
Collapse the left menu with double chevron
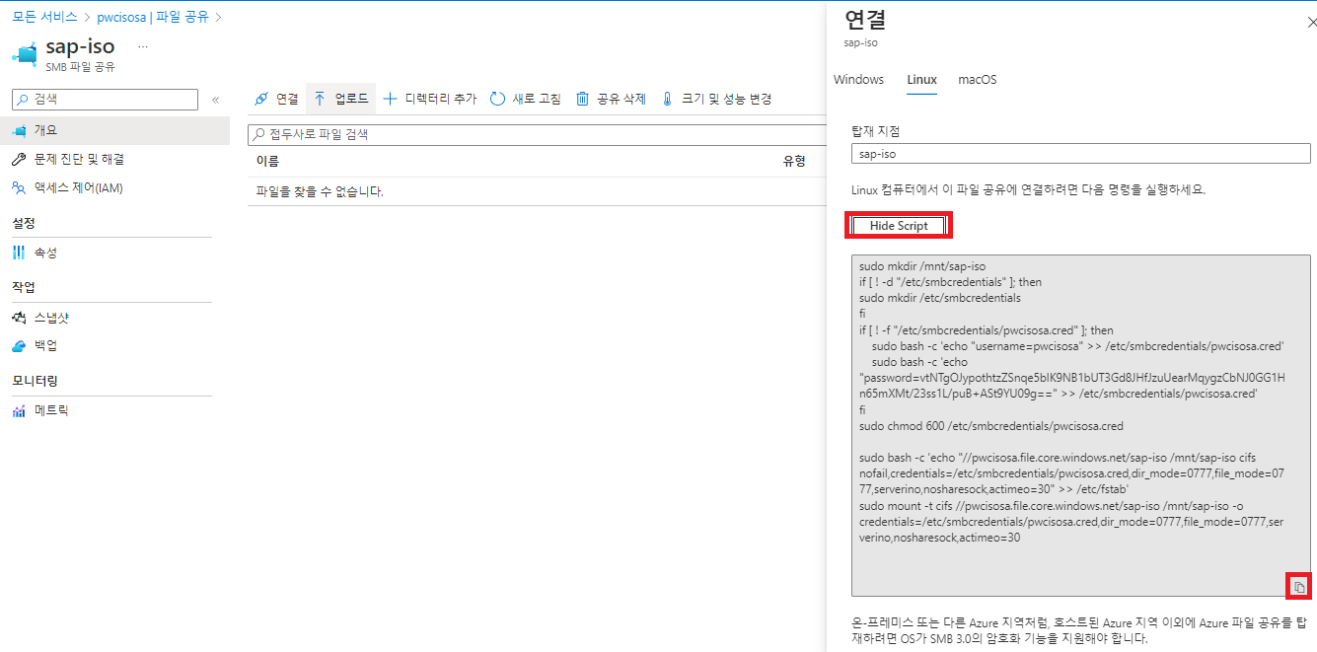[215, 100]
